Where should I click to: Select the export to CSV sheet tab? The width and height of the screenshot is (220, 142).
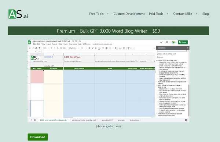click(x=108, y=120)
